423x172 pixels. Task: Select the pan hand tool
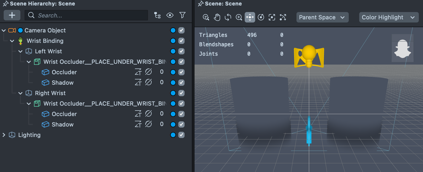217,18
